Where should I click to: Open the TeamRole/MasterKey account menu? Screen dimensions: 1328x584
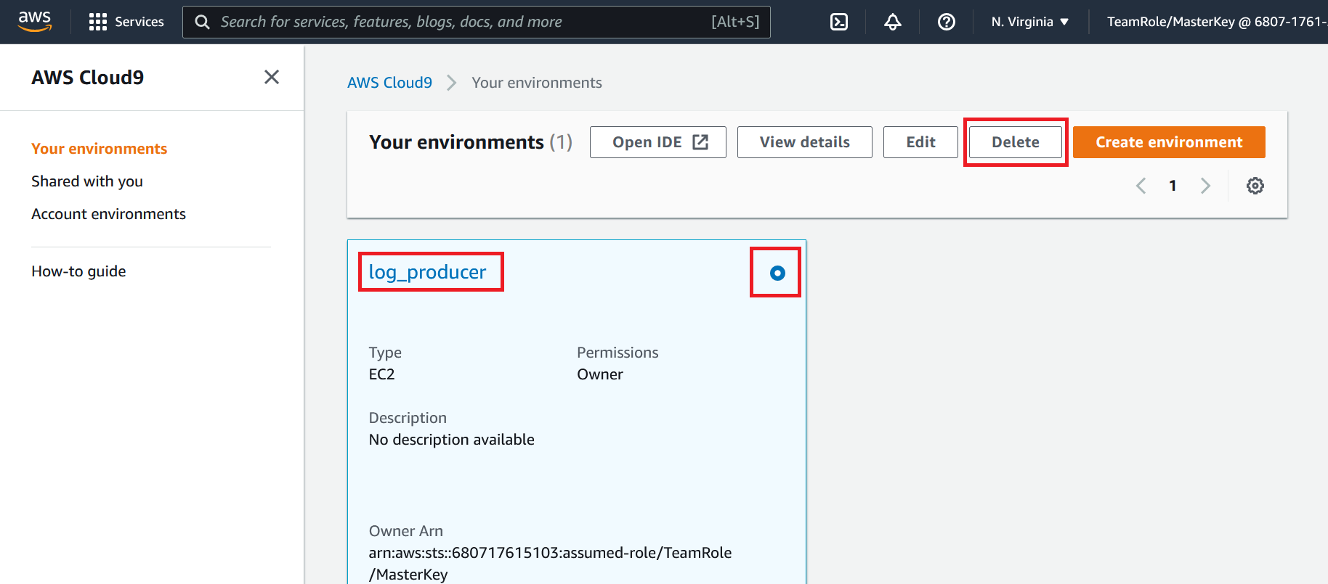coord(1217,22)
